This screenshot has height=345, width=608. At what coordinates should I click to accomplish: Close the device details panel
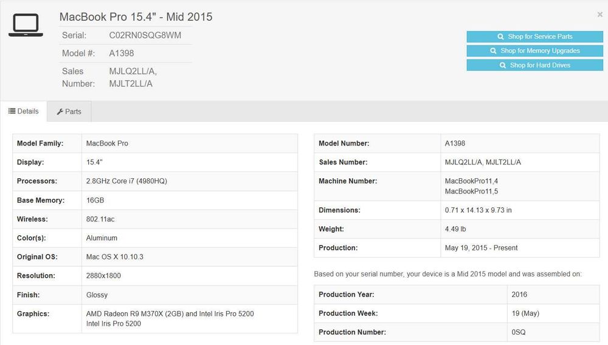point(600,15)
